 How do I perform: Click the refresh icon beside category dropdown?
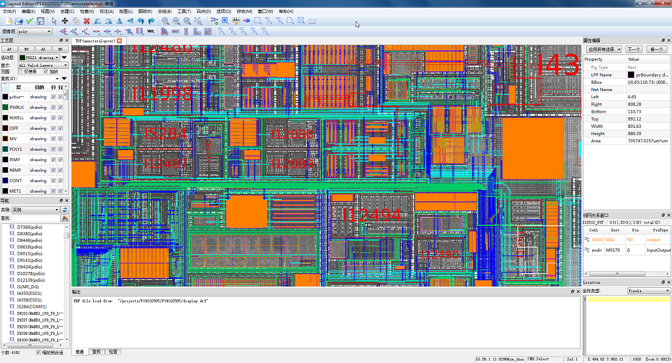65,210
